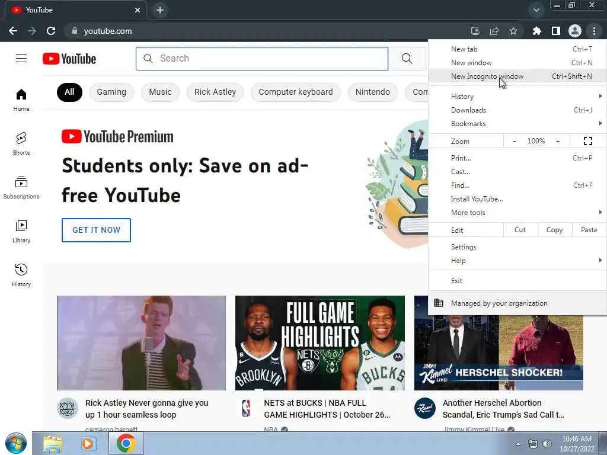607x455 pixels.
Task: Open File Explorer from taskbar
Action: tap(53, 443)
